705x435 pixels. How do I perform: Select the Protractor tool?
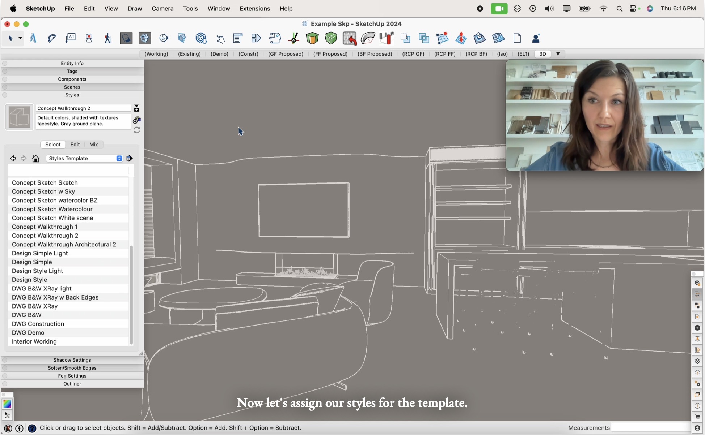click(52, 38)
